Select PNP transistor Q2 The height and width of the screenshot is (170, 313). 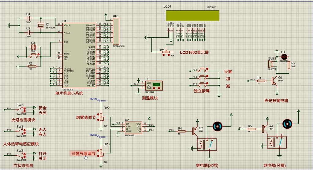click(x=195, y=131)
